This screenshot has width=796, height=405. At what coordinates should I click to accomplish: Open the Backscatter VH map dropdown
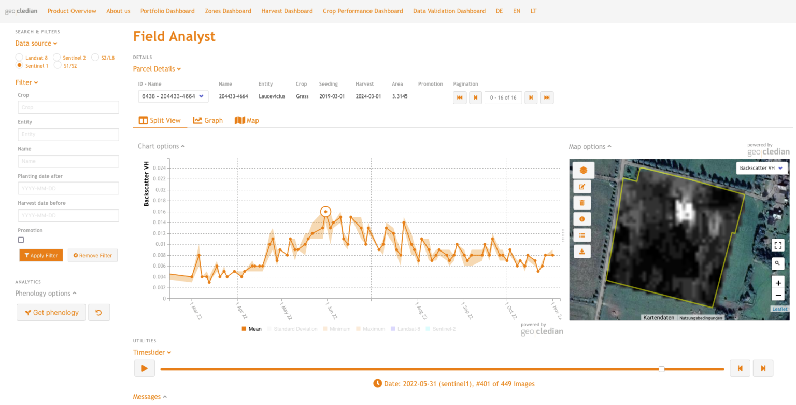(762, 168)
